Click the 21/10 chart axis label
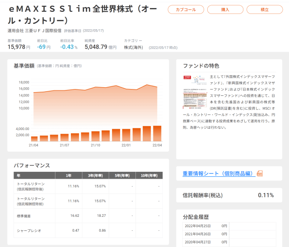The image size is (289, 247). tap(95, 145)
